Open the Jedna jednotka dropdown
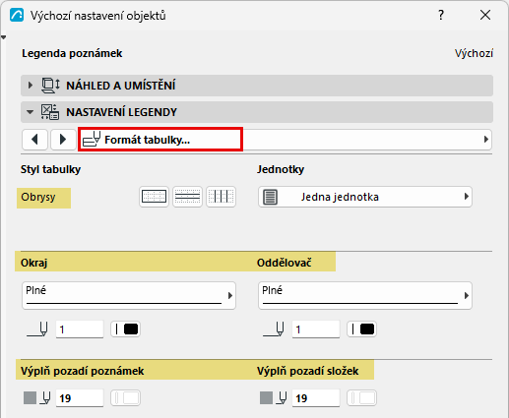 point(365,197)
